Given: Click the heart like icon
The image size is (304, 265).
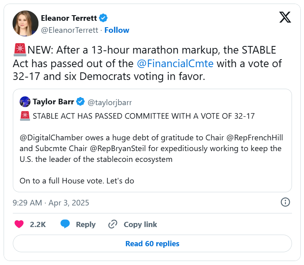Looking at the screenshot, I should tap(19, 224).
